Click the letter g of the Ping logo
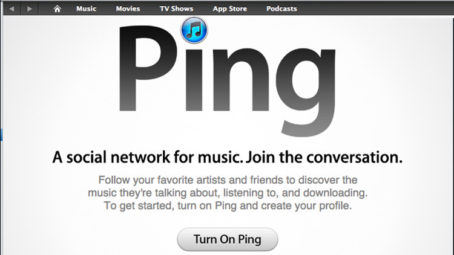454x255 pixels. [306, 92]
